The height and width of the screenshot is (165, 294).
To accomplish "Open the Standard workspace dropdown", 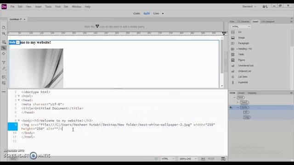I will click(x=249, y=6).
